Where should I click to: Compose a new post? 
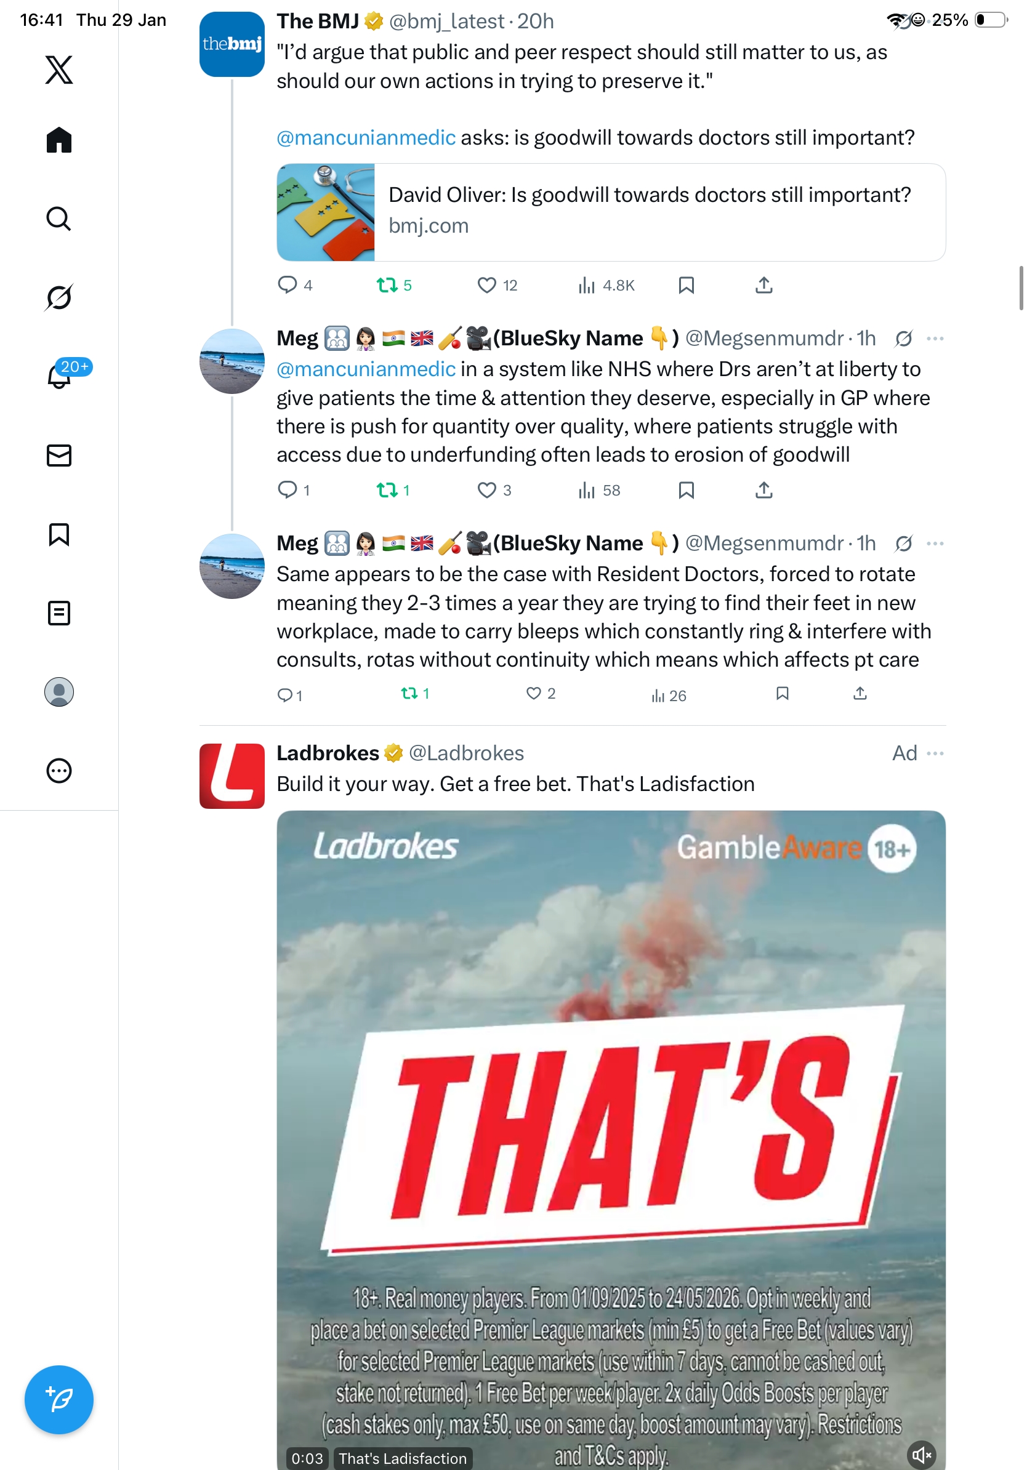click(59, 1400)
